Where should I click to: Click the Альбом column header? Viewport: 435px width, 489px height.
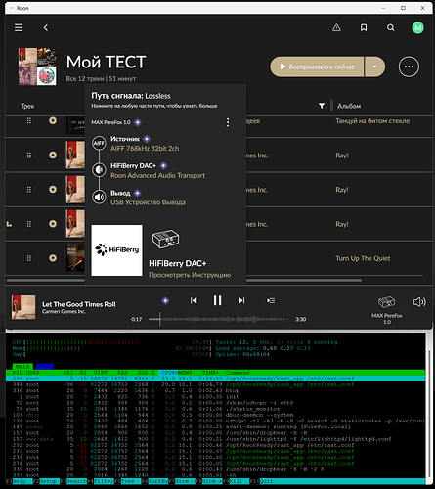(x=349, y=106)
